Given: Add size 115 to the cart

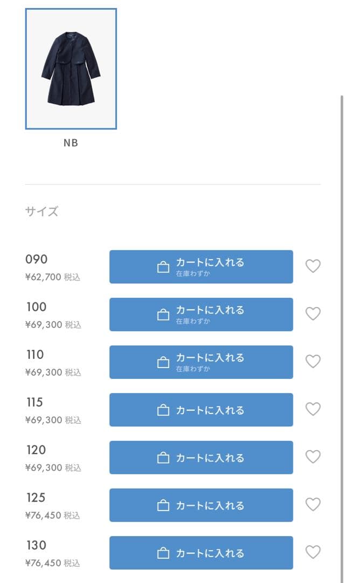Looking at the screenshot, I should tap(201, 409).
